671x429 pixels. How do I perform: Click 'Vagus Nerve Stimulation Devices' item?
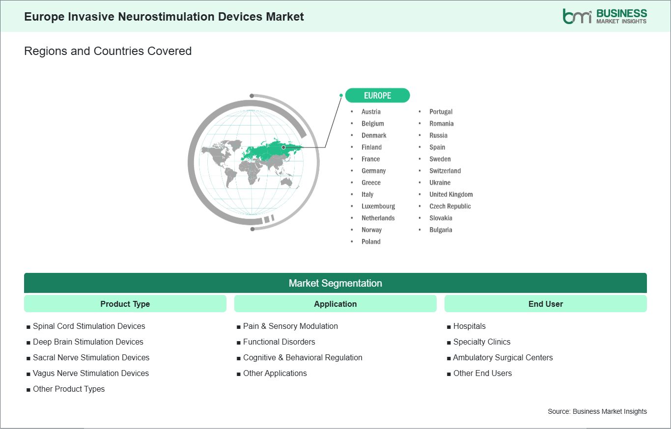pyautogui.click(x=91, y=373)
